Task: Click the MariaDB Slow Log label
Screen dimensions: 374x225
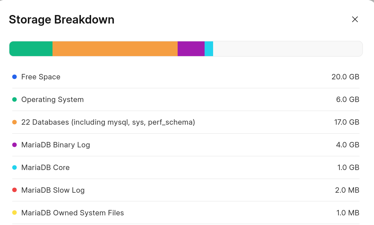Action: 53,190
